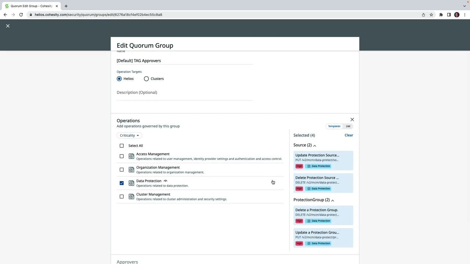The height and width of the screenshot is (264, 470).
Task: Select the Quorum Edit Group browser tab
Action: pyautogui.click(x=31, y=6)
